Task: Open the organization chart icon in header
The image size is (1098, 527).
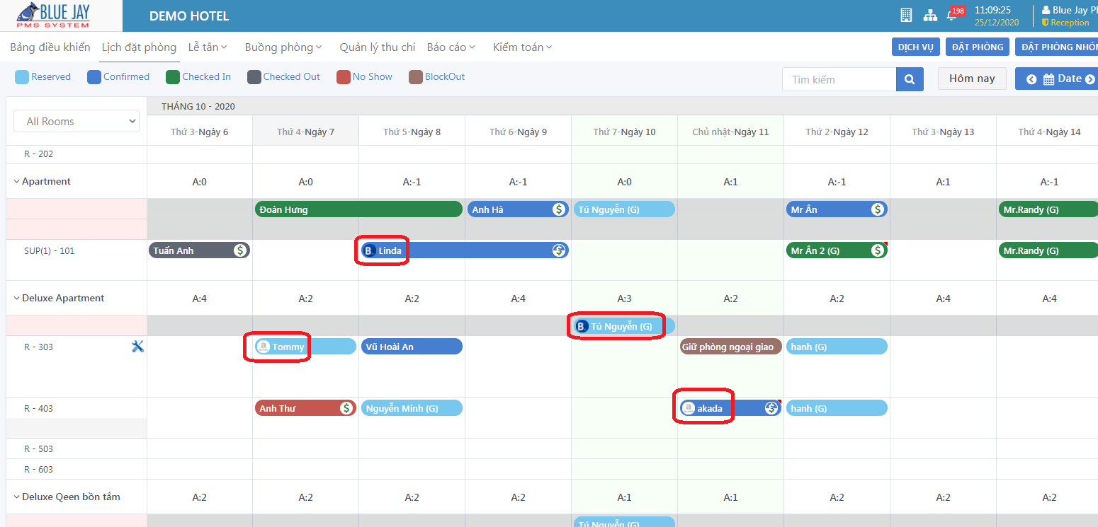Action: coord(930,15)
